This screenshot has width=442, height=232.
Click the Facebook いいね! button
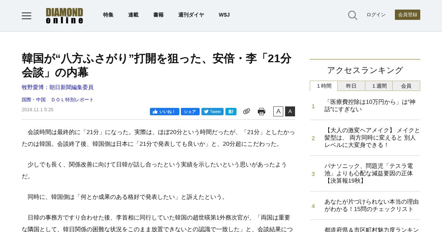click(x=165, y=112)
